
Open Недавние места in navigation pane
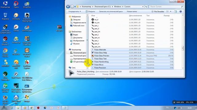pyautogui.click(x=78, y=23)
